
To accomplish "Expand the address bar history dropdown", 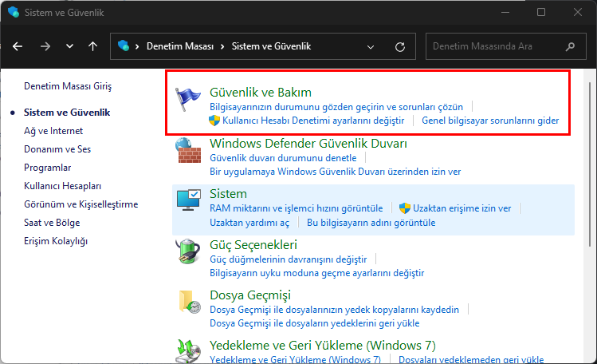I will click(370, 47).
